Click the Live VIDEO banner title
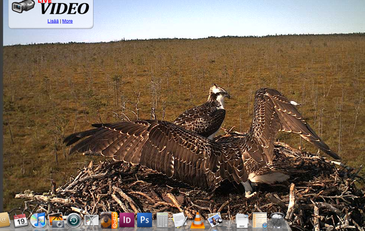Viewport: 365px width, 231px height. pyautogui.click(x=64, y=7)
